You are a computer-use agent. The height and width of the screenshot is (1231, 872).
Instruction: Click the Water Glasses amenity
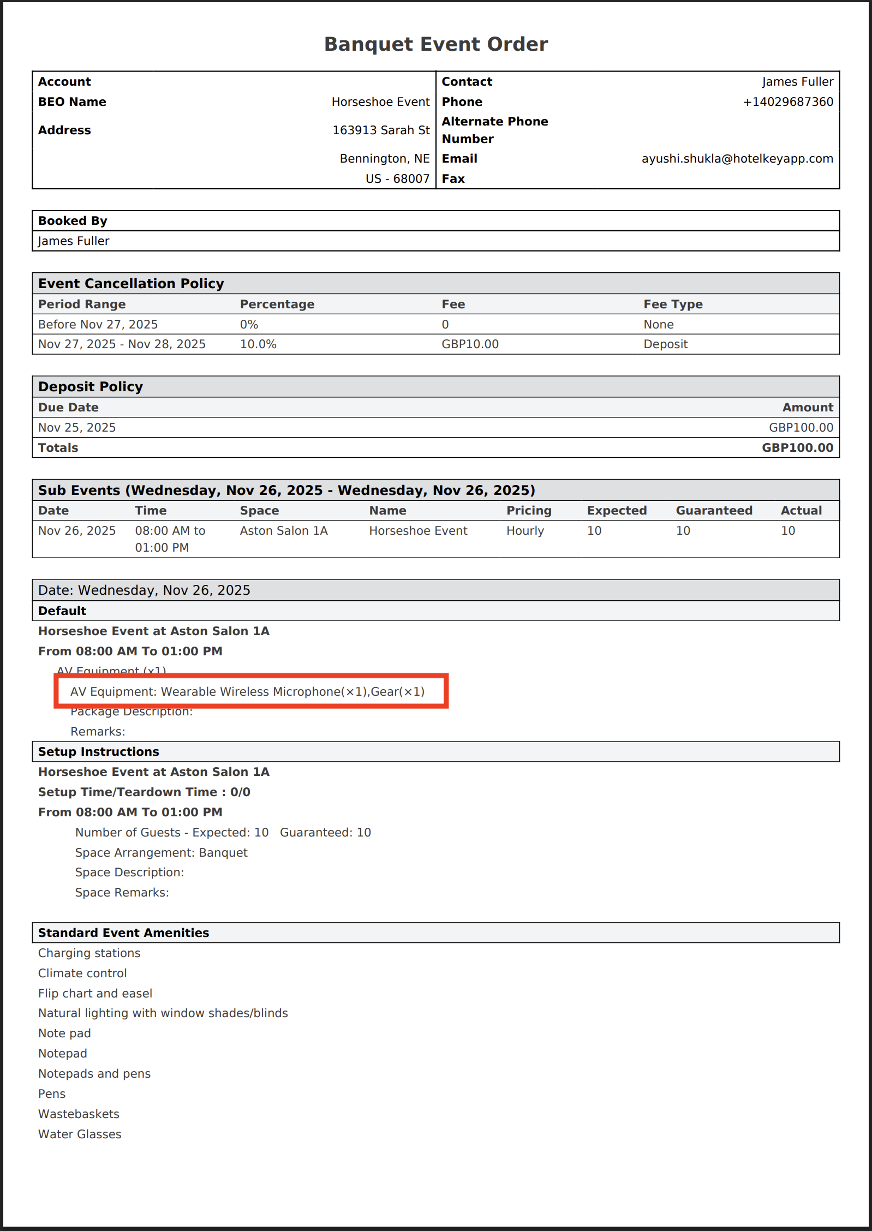(80, 1134)
